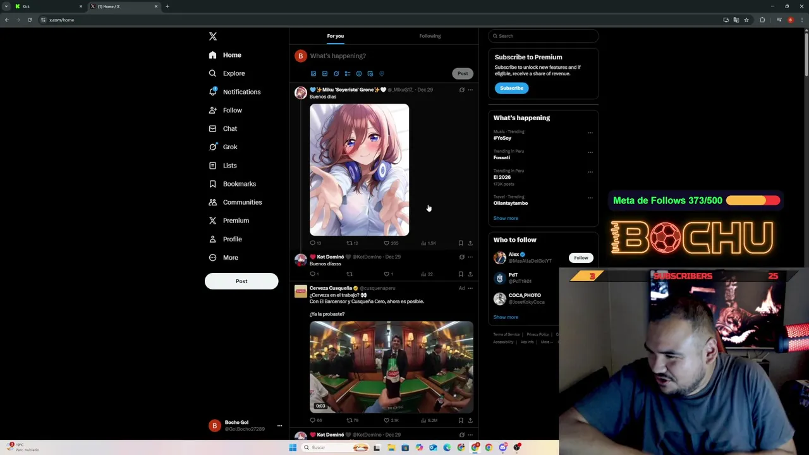Open Lists in sidebar
This screenshot has height=455, width=809.
point(222,166)
